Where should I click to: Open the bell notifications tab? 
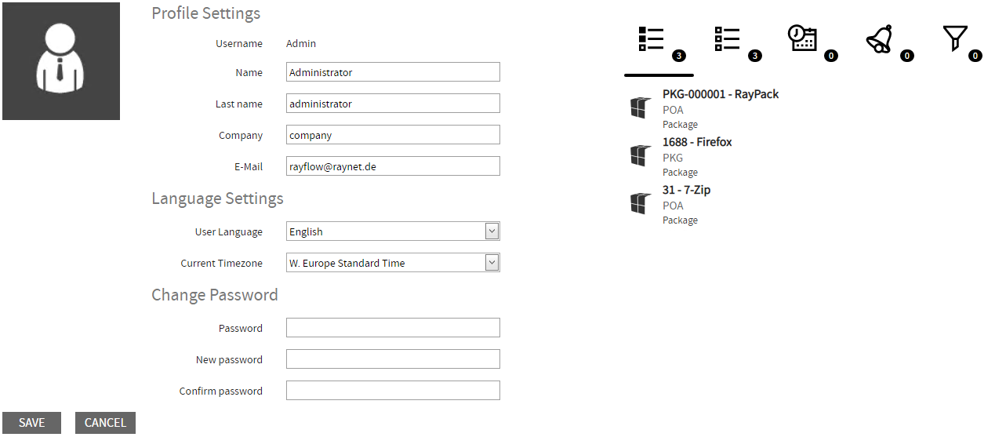(879, 39)
